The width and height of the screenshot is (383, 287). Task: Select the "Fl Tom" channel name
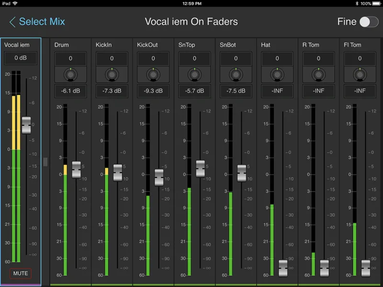[352, 45]
